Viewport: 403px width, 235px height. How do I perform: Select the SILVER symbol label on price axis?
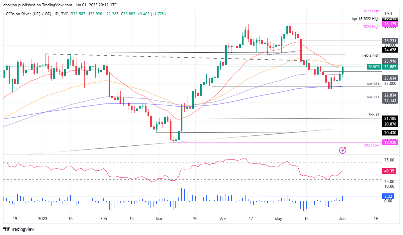point(374,67)
